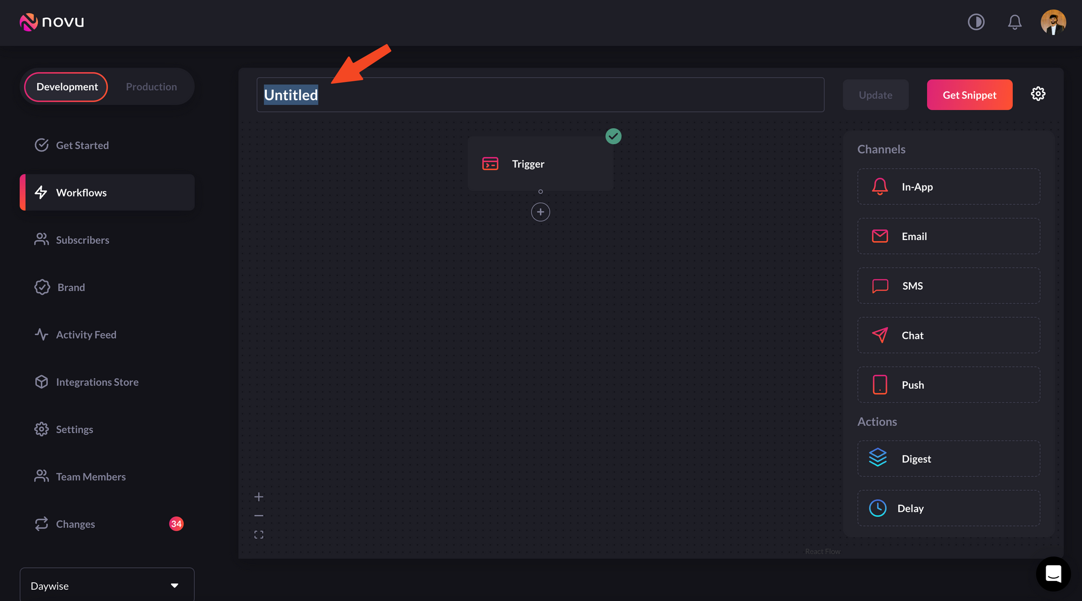1082x601 pixels.
Task: Select the Digest action block
Action: click(948, 458)
